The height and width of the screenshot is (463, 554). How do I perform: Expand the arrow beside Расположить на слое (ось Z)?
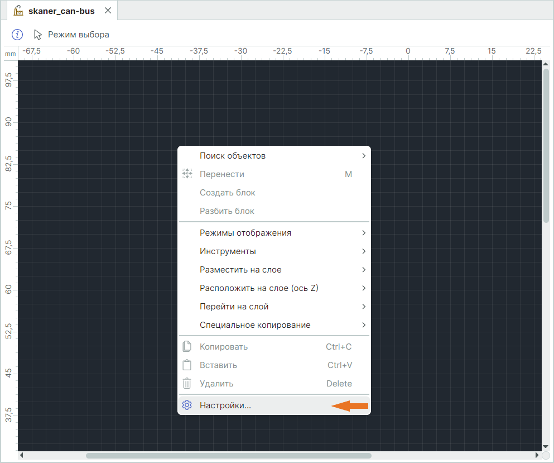[364, 288]
